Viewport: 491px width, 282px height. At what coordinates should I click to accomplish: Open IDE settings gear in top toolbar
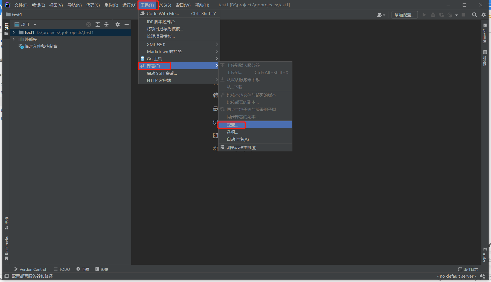(x=484, y=15)
